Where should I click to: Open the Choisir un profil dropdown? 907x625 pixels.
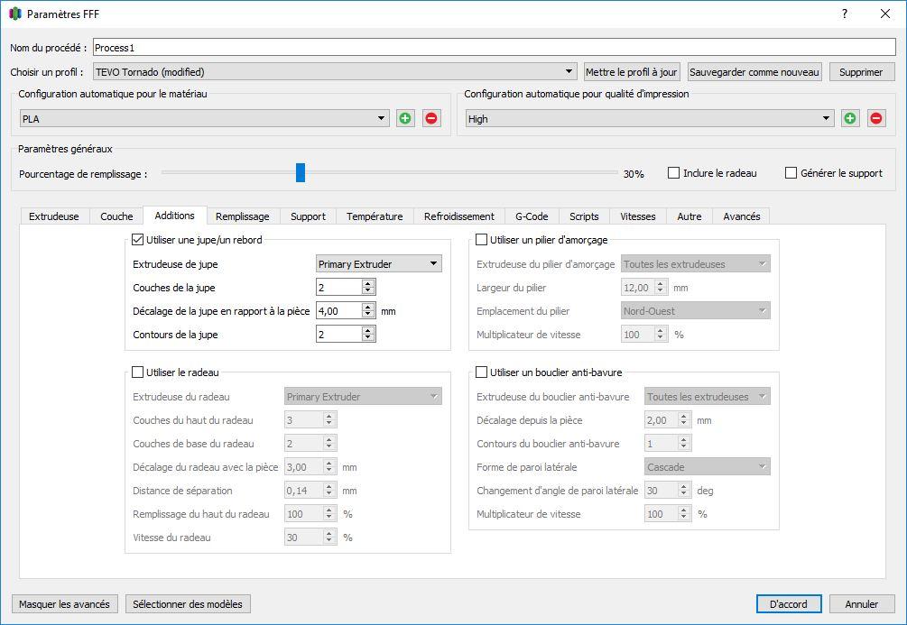[335, 71]
